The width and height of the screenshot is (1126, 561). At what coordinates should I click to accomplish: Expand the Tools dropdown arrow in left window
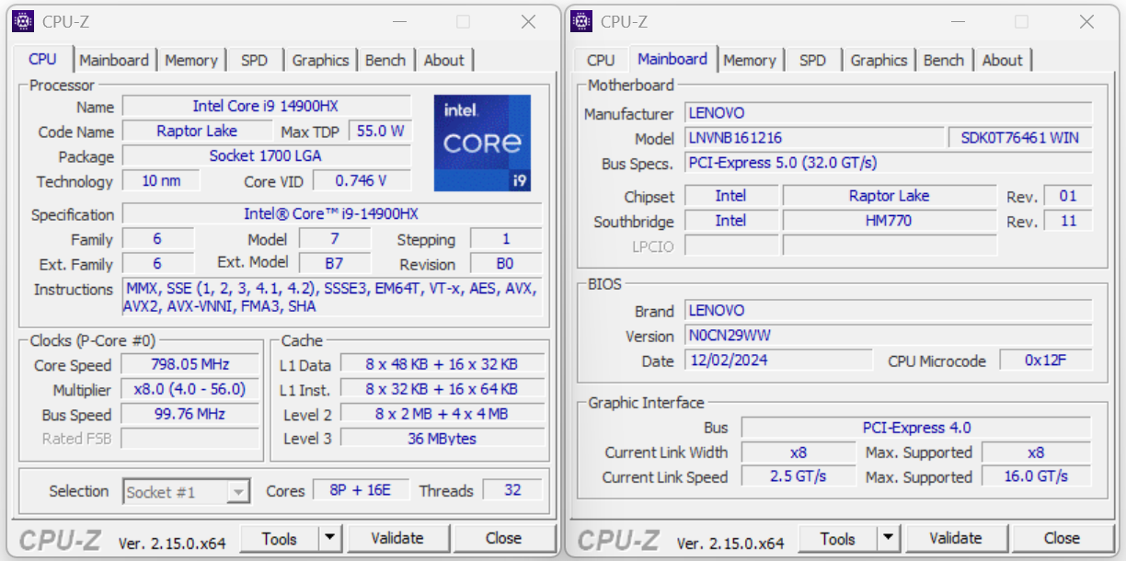(x=331, y=538)
